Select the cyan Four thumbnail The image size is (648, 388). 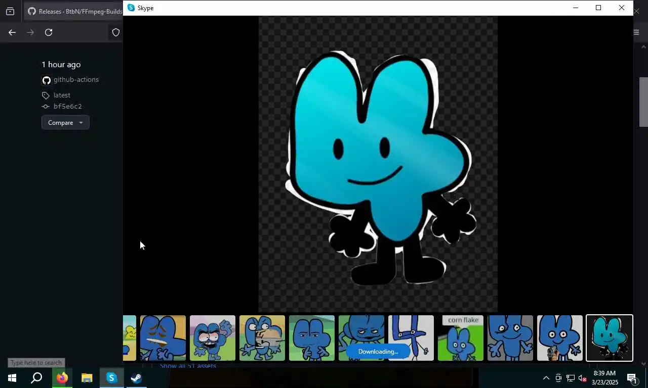610,338
